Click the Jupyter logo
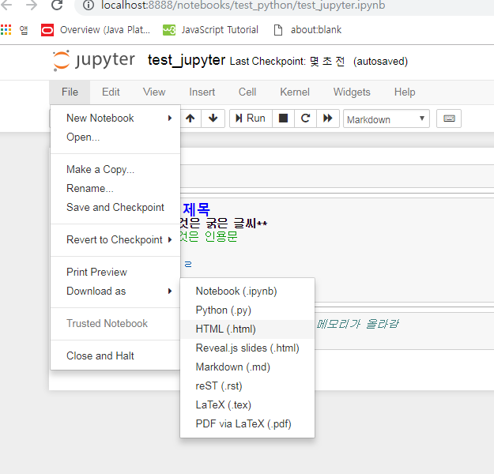Screen dimensions: 494x474 (x=94, y=60)
